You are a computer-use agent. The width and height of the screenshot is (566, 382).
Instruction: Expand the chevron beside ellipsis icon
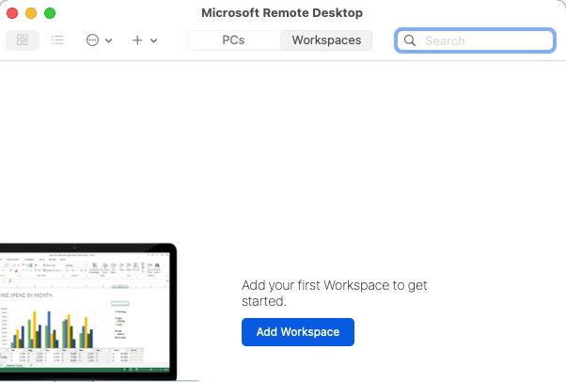click(x=109, y=40)
